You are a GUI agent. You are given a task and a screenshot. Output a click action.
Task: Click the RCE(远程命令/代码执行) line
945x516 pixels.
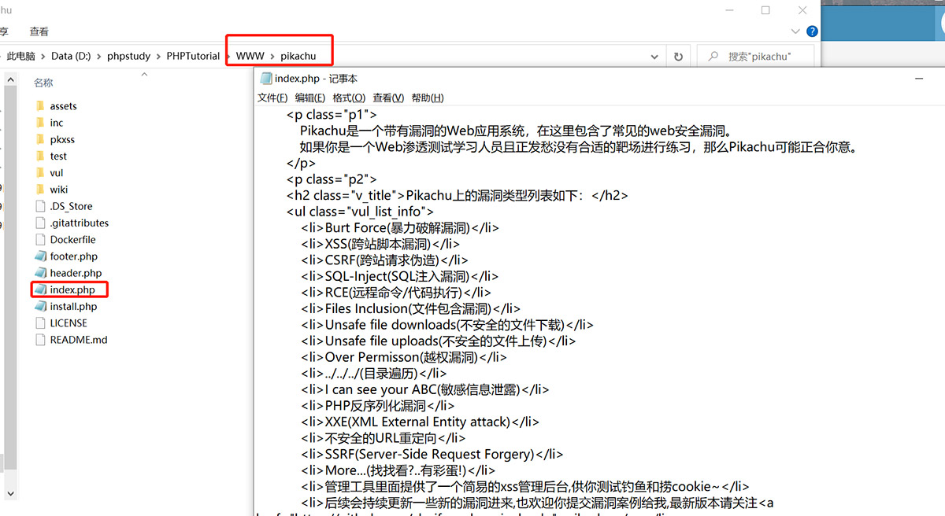tap(396, 293)
